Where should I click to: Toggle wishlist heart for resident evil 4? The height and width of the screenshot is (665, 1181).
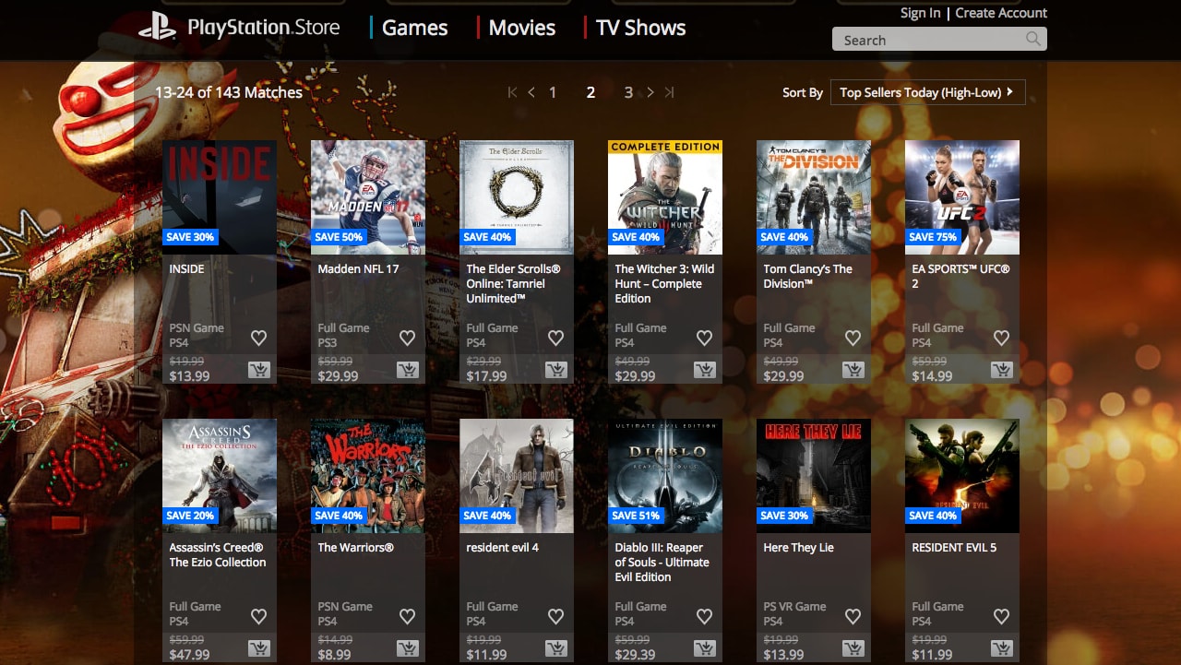point(555,616)
